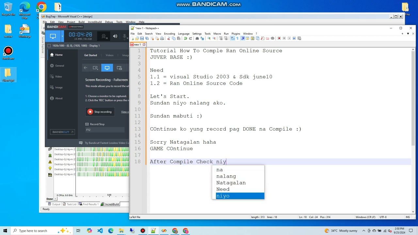Click the Cut scissors icon in Notepad++
Viewport: 418px width, 235px height.
(168, 38)
